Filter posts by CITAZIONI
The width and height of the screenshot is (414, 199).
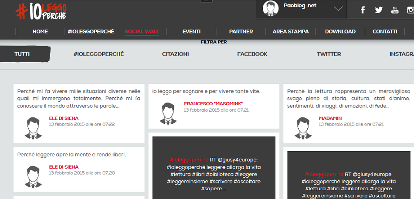(175, 54)
